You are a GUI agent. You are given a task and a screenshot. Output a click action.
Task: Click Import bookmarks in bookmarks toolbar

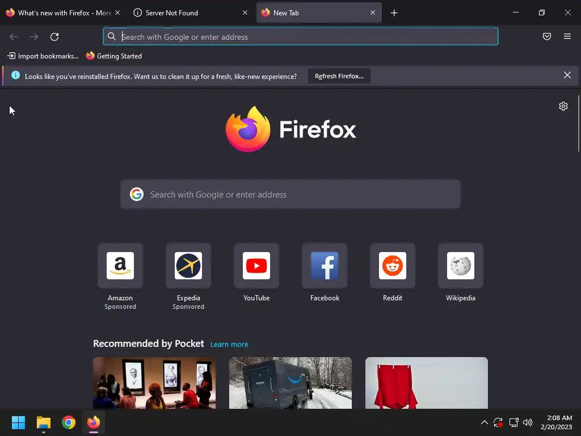pos(43,56)
